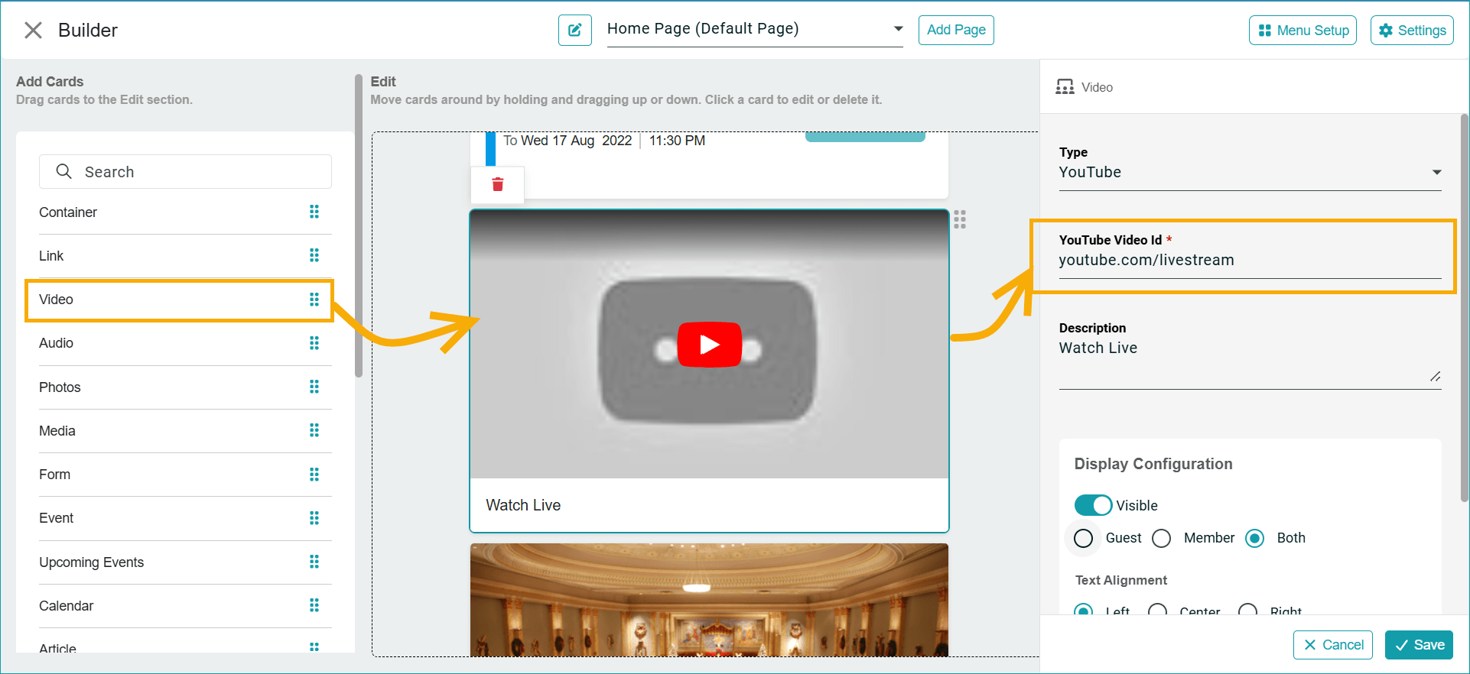Grab the Form card drag handle
This screenshot has width=1470, height=674.
tap(314, 475)
